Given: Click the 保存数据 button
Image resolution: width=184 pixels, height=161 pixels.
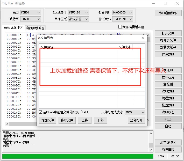Looking at the screenshot, I should [x=168, y=54].
